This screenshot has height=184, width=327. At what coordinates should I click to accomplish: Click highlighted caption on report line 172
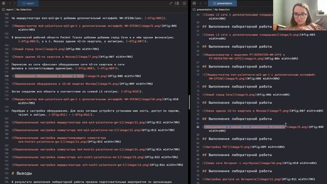[50, 76]
